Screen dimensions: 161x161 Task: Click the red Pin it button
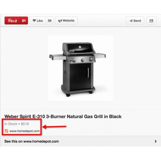point(12,21)
